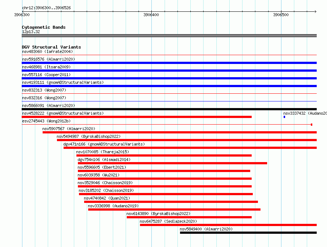Select the nsv6039358 (Wu2021) label

(x=98, y=175)
